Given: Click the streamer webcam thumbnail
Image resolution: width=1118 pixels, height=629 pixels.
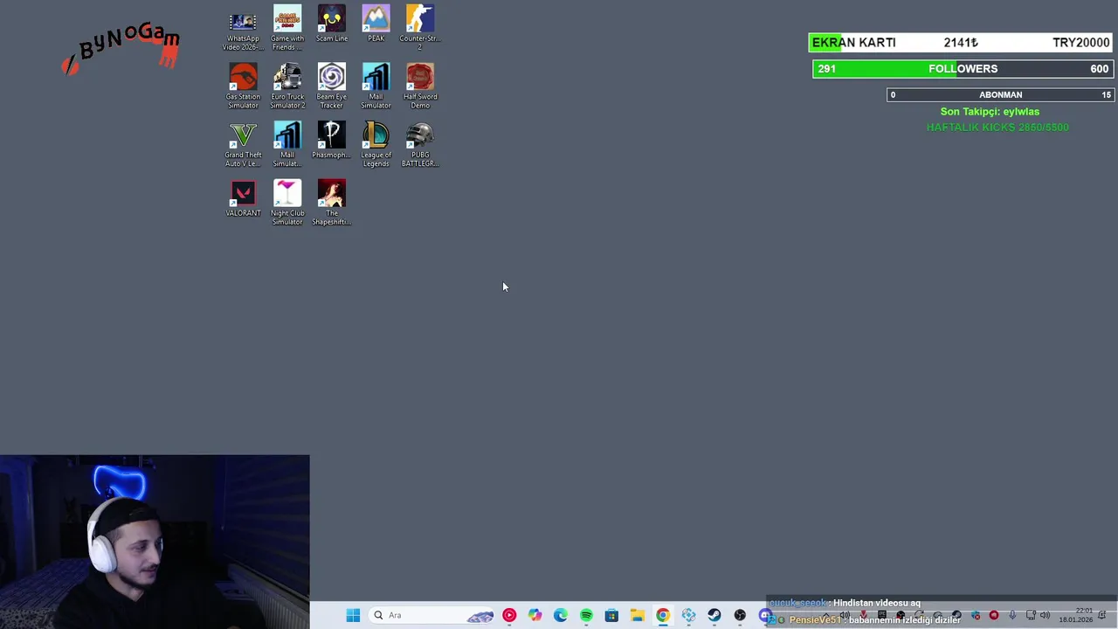Looking at the screenshot, I should click(155, 542).
